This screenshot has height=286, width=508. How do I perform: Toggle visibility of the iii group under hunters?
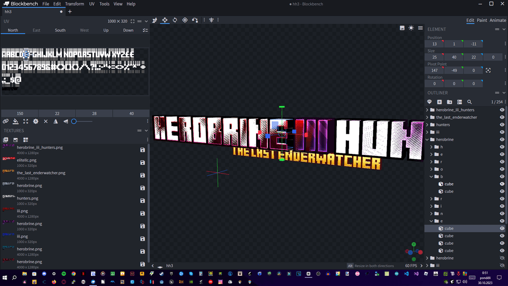click(502, 132)
